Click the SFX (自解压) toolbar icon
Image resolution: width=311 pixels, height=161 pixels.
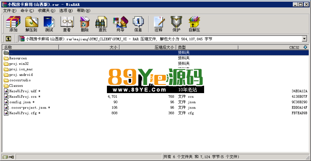point(194,24)
